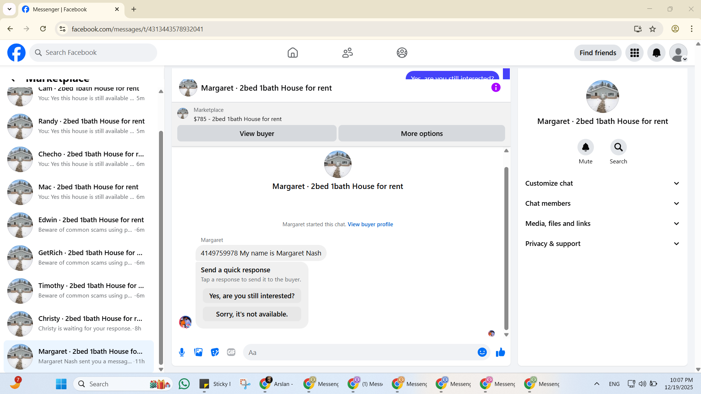Select the Messenger | Facebook browser tab

[x=71, y=9]
